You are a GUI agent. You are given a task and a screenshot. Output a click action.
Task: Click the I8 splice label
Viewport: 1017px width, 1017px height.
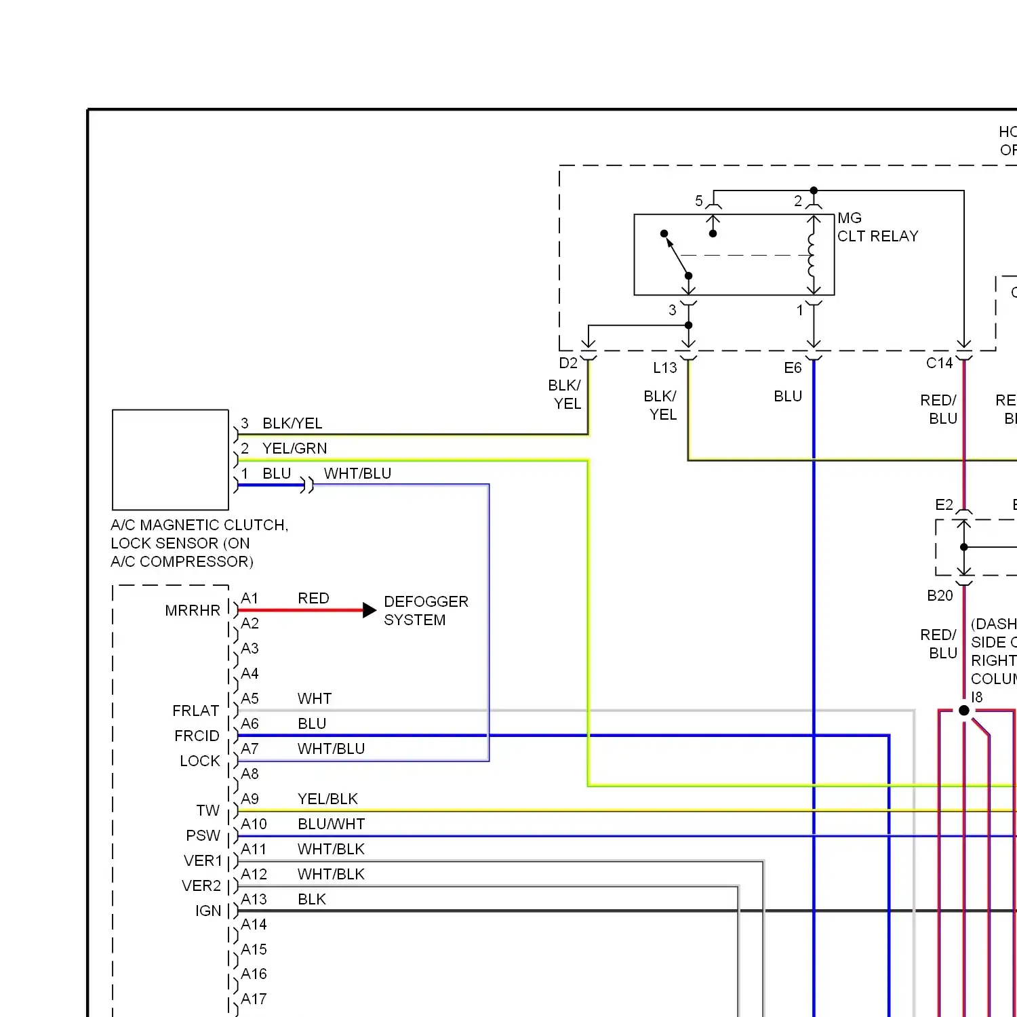point(976,697)
